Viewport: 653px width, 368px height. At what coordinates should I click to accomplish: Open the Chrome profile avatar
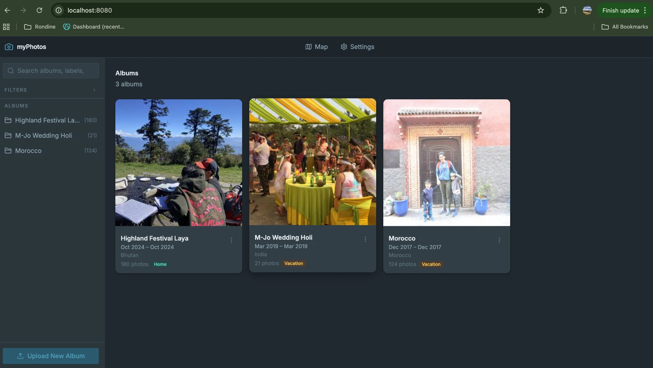[x=587, y=10]
